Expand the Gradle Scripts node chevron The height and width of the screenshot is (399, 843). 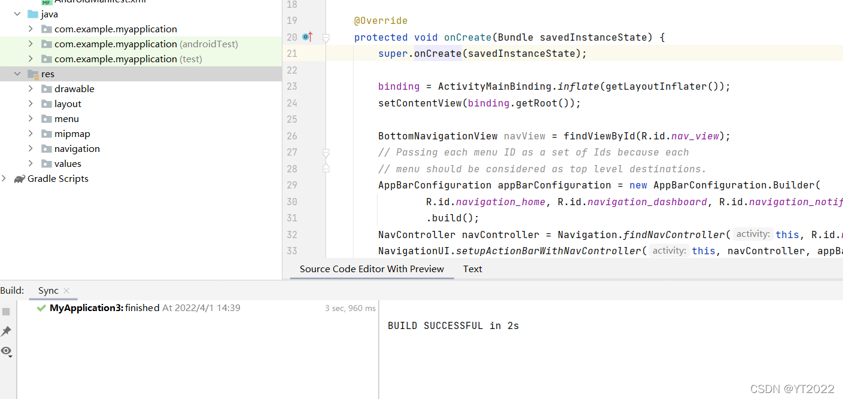click(x=4, y=178)
